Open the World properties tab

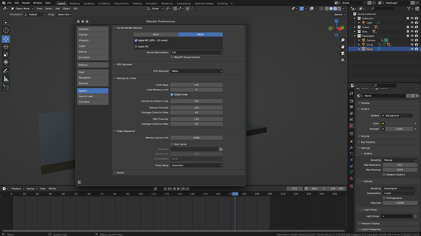(351, 126)
